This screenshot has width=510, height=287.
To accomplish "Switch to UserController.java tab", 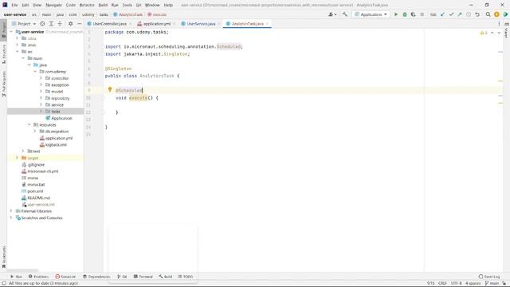I will pos(110,24).
